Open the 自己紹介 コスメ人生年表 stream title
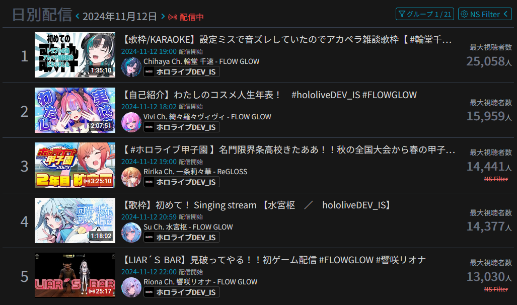This screenshot has width=517, height=305. point(269,95)
